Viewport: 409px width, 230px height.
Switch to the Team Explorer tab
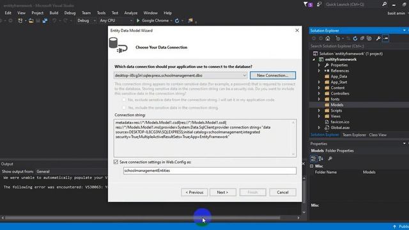(354, 135)
